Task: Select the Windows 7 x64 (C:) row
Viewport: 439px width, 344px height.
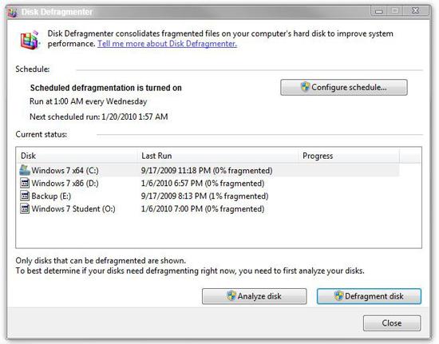Action: point(208,171)
